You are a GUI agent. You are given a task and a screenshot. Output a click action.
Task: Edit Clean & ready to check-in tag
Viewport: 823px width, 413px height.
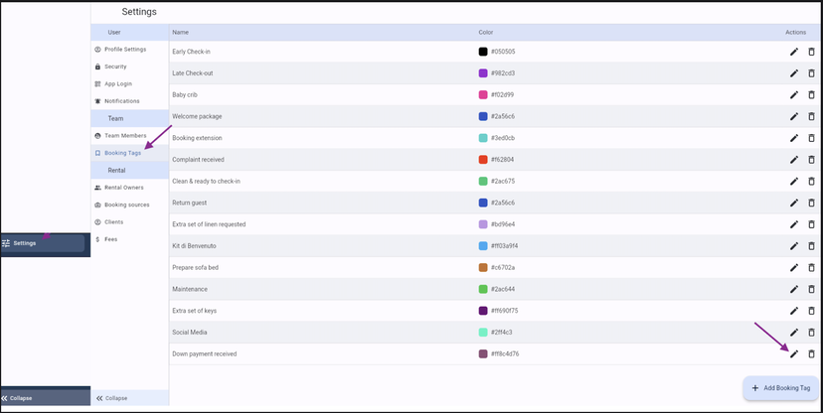click(x=794, y=181)
